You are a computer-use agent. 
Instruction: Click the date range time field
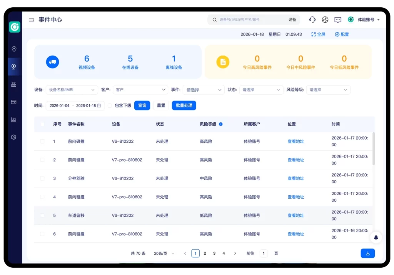[75, 105]
